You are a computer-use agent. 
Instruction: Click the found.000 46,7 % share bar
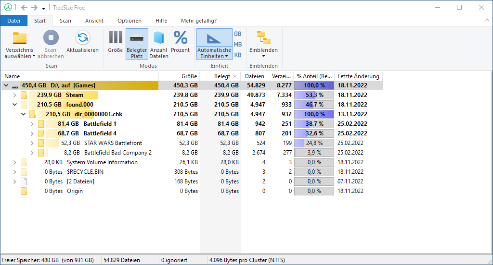pos(314,105)
